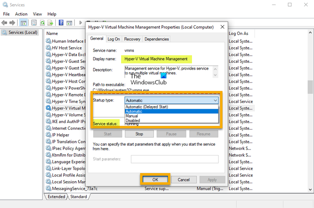Open the Dependencies tab
This screenshot has width=314, height=208.
click(x=157, y=39)
